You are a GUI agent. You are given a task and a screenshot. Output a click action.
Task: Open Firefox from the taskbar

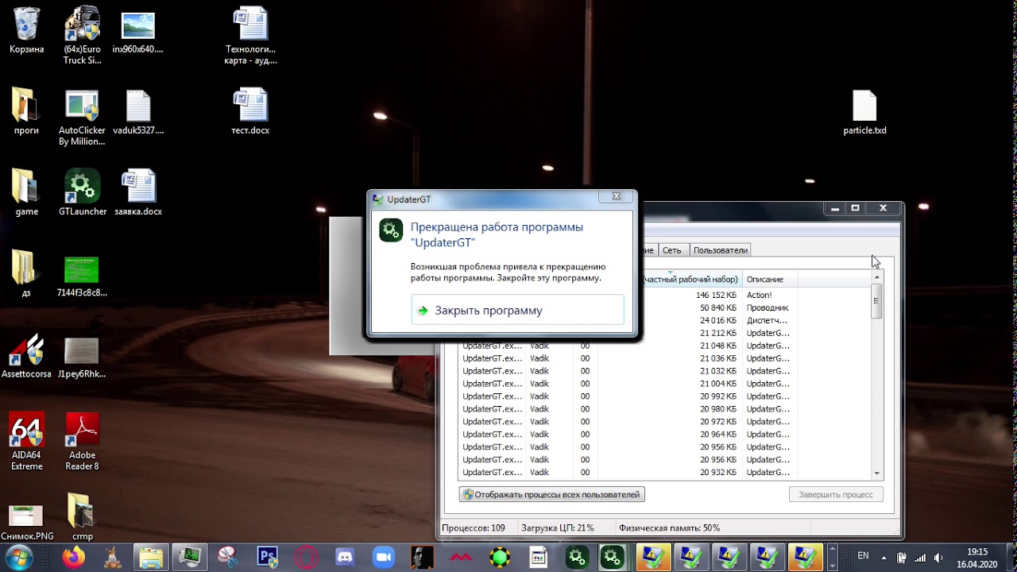tap(74, 557)
